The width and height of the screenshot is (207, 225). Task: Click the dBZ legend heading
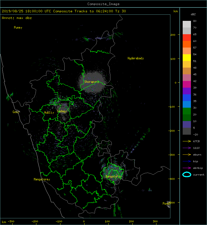tap(193, 14)
